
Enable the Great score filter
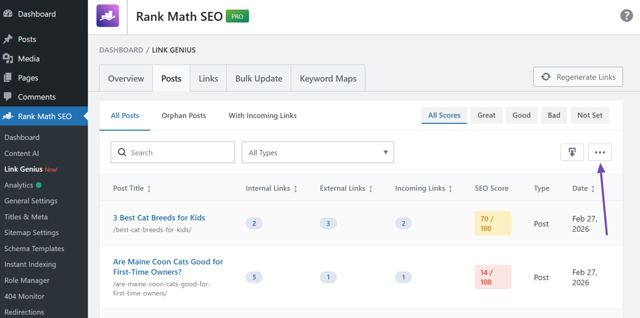click(x=486, y=115)
